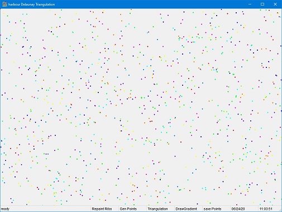Click the empty title bar area beside the title

149,4
